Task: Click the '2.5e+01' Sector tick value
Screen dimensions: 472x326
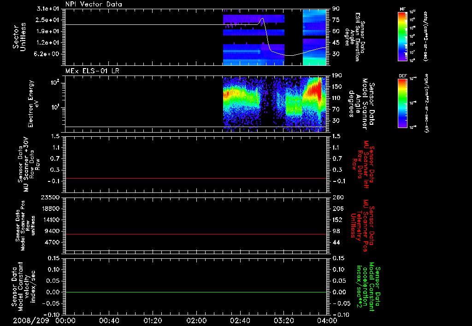Action: pyautogui.click(x=48, y=20)
